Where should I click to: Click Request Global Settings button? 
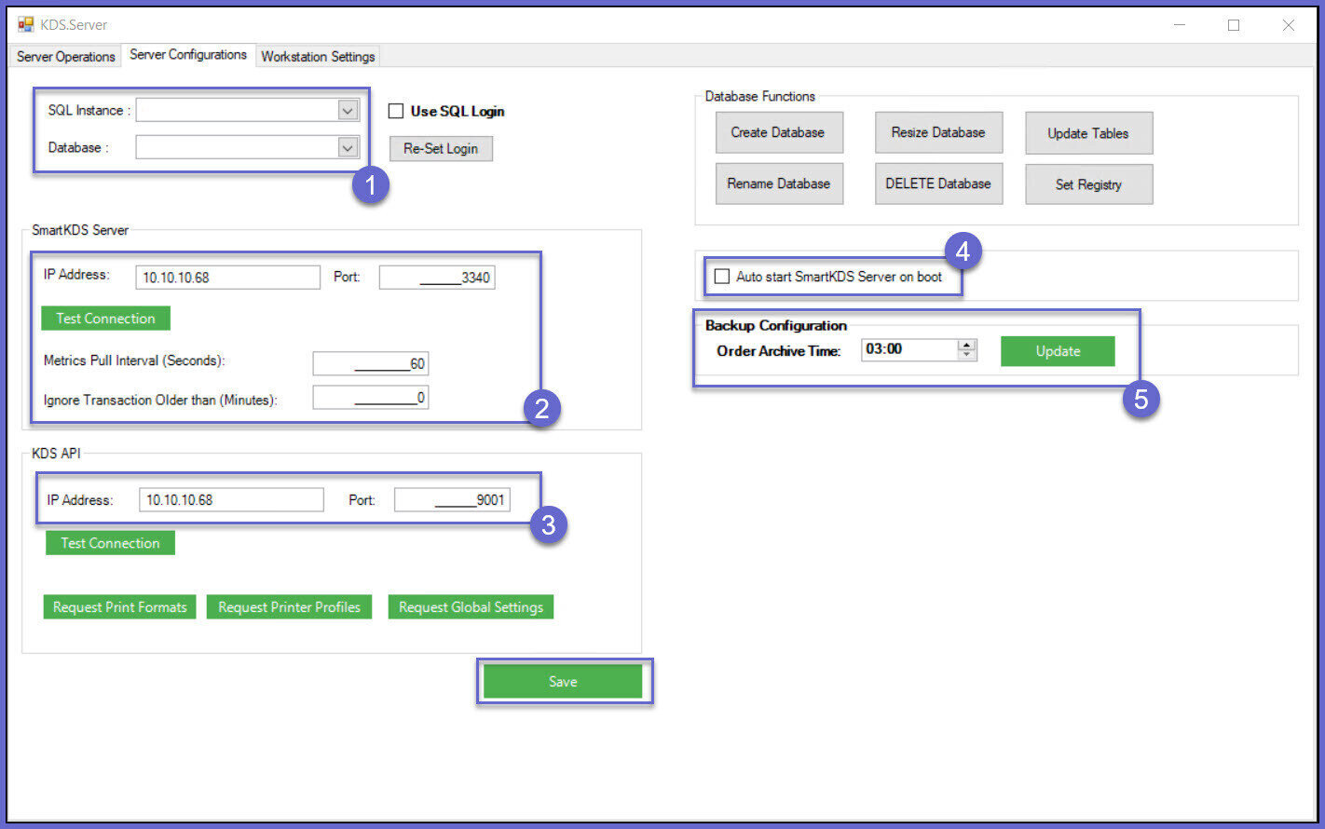tap(471, 607)
